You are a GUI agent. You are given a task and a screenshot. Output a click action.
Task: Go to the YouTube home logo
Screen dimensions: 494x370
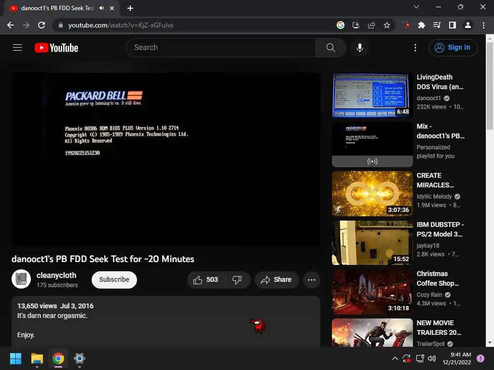tap(56, 48)
